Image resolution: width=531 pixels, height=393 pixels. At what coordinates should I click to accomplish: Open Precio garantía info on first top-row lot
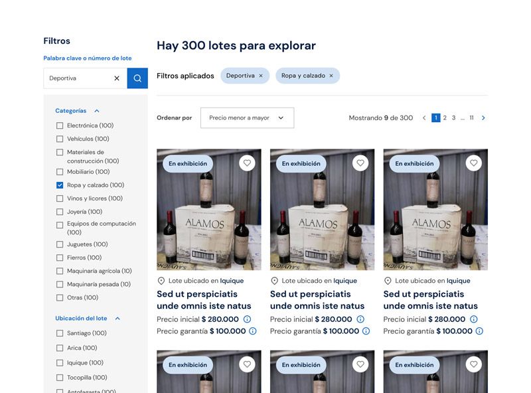click(253, 331)
